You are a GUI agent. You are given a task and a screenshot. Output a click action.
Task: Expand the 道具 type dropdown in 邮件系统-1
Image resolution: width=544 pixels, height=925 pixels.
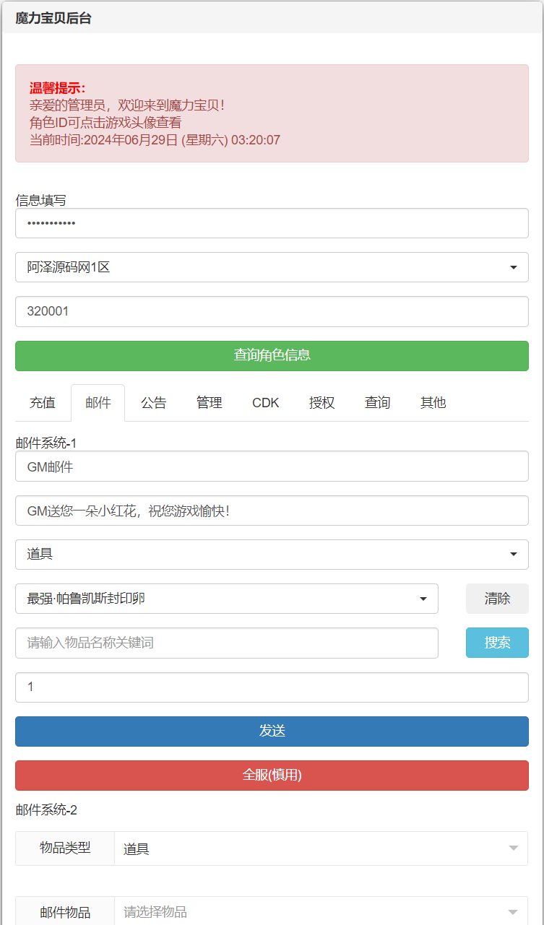272,555
